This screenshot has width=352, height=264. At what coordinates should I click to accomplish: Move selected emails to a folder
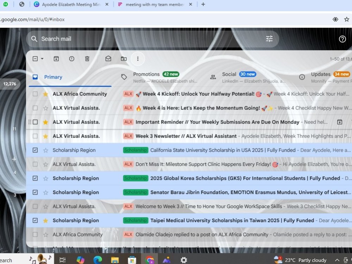click(x=124, y=59)
